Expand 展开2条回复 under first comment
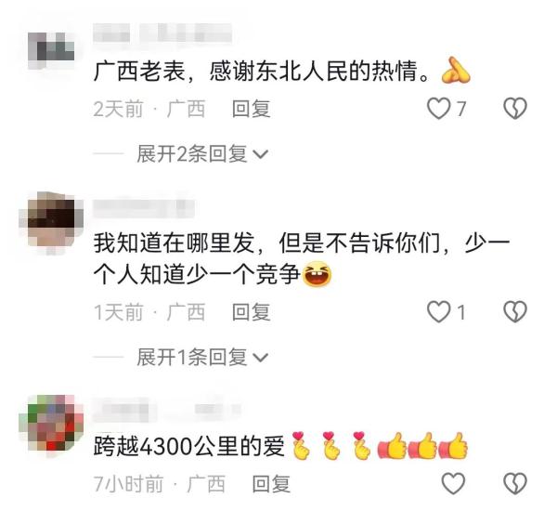 pyautogui.click(x=201, y=154)
